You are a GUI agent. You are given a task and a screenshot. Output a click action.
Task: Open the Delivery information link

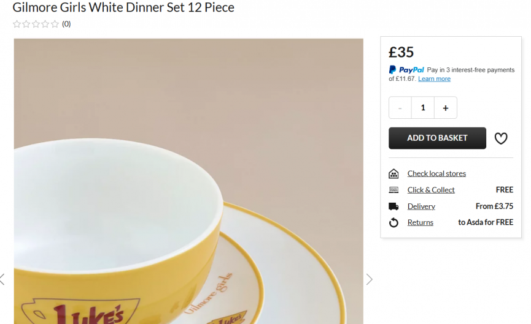[421, 206]
